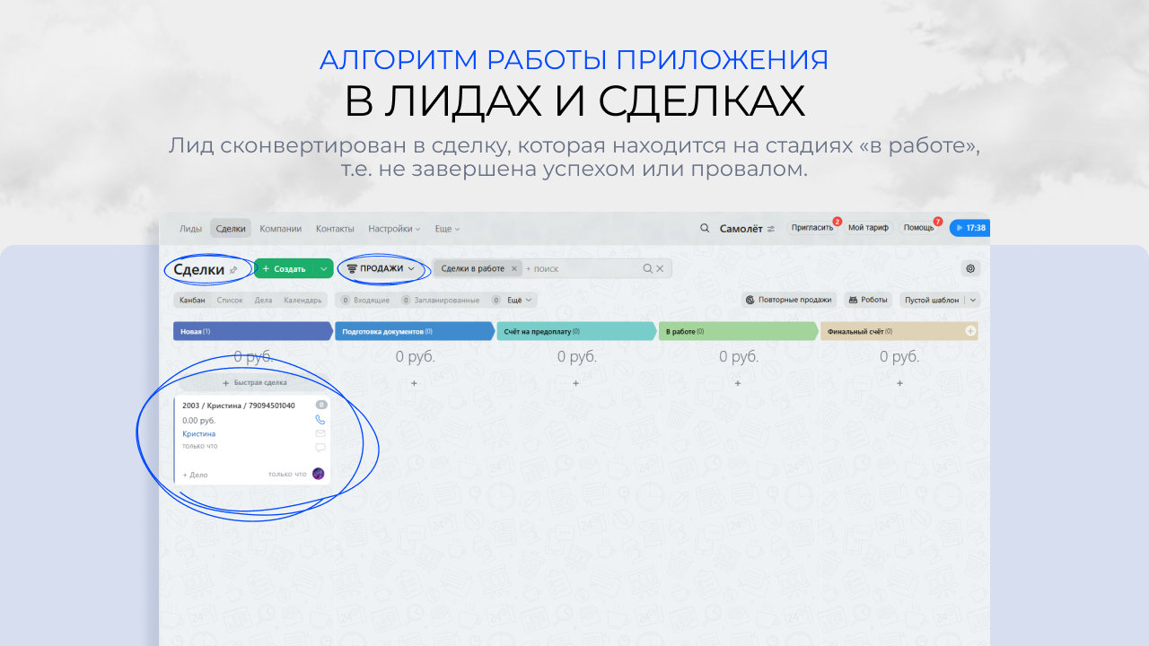The height and width of the screenshot is (646, 1149).
Task: Switch to the Список view
Action: click(230, 300)
